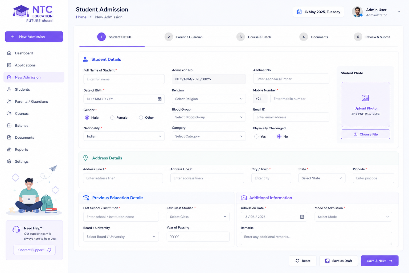Image resolution: width=409 pixels, height=273 pixels.
Task: Click the Batches book icon in sidebar
Action: point(9,125)
